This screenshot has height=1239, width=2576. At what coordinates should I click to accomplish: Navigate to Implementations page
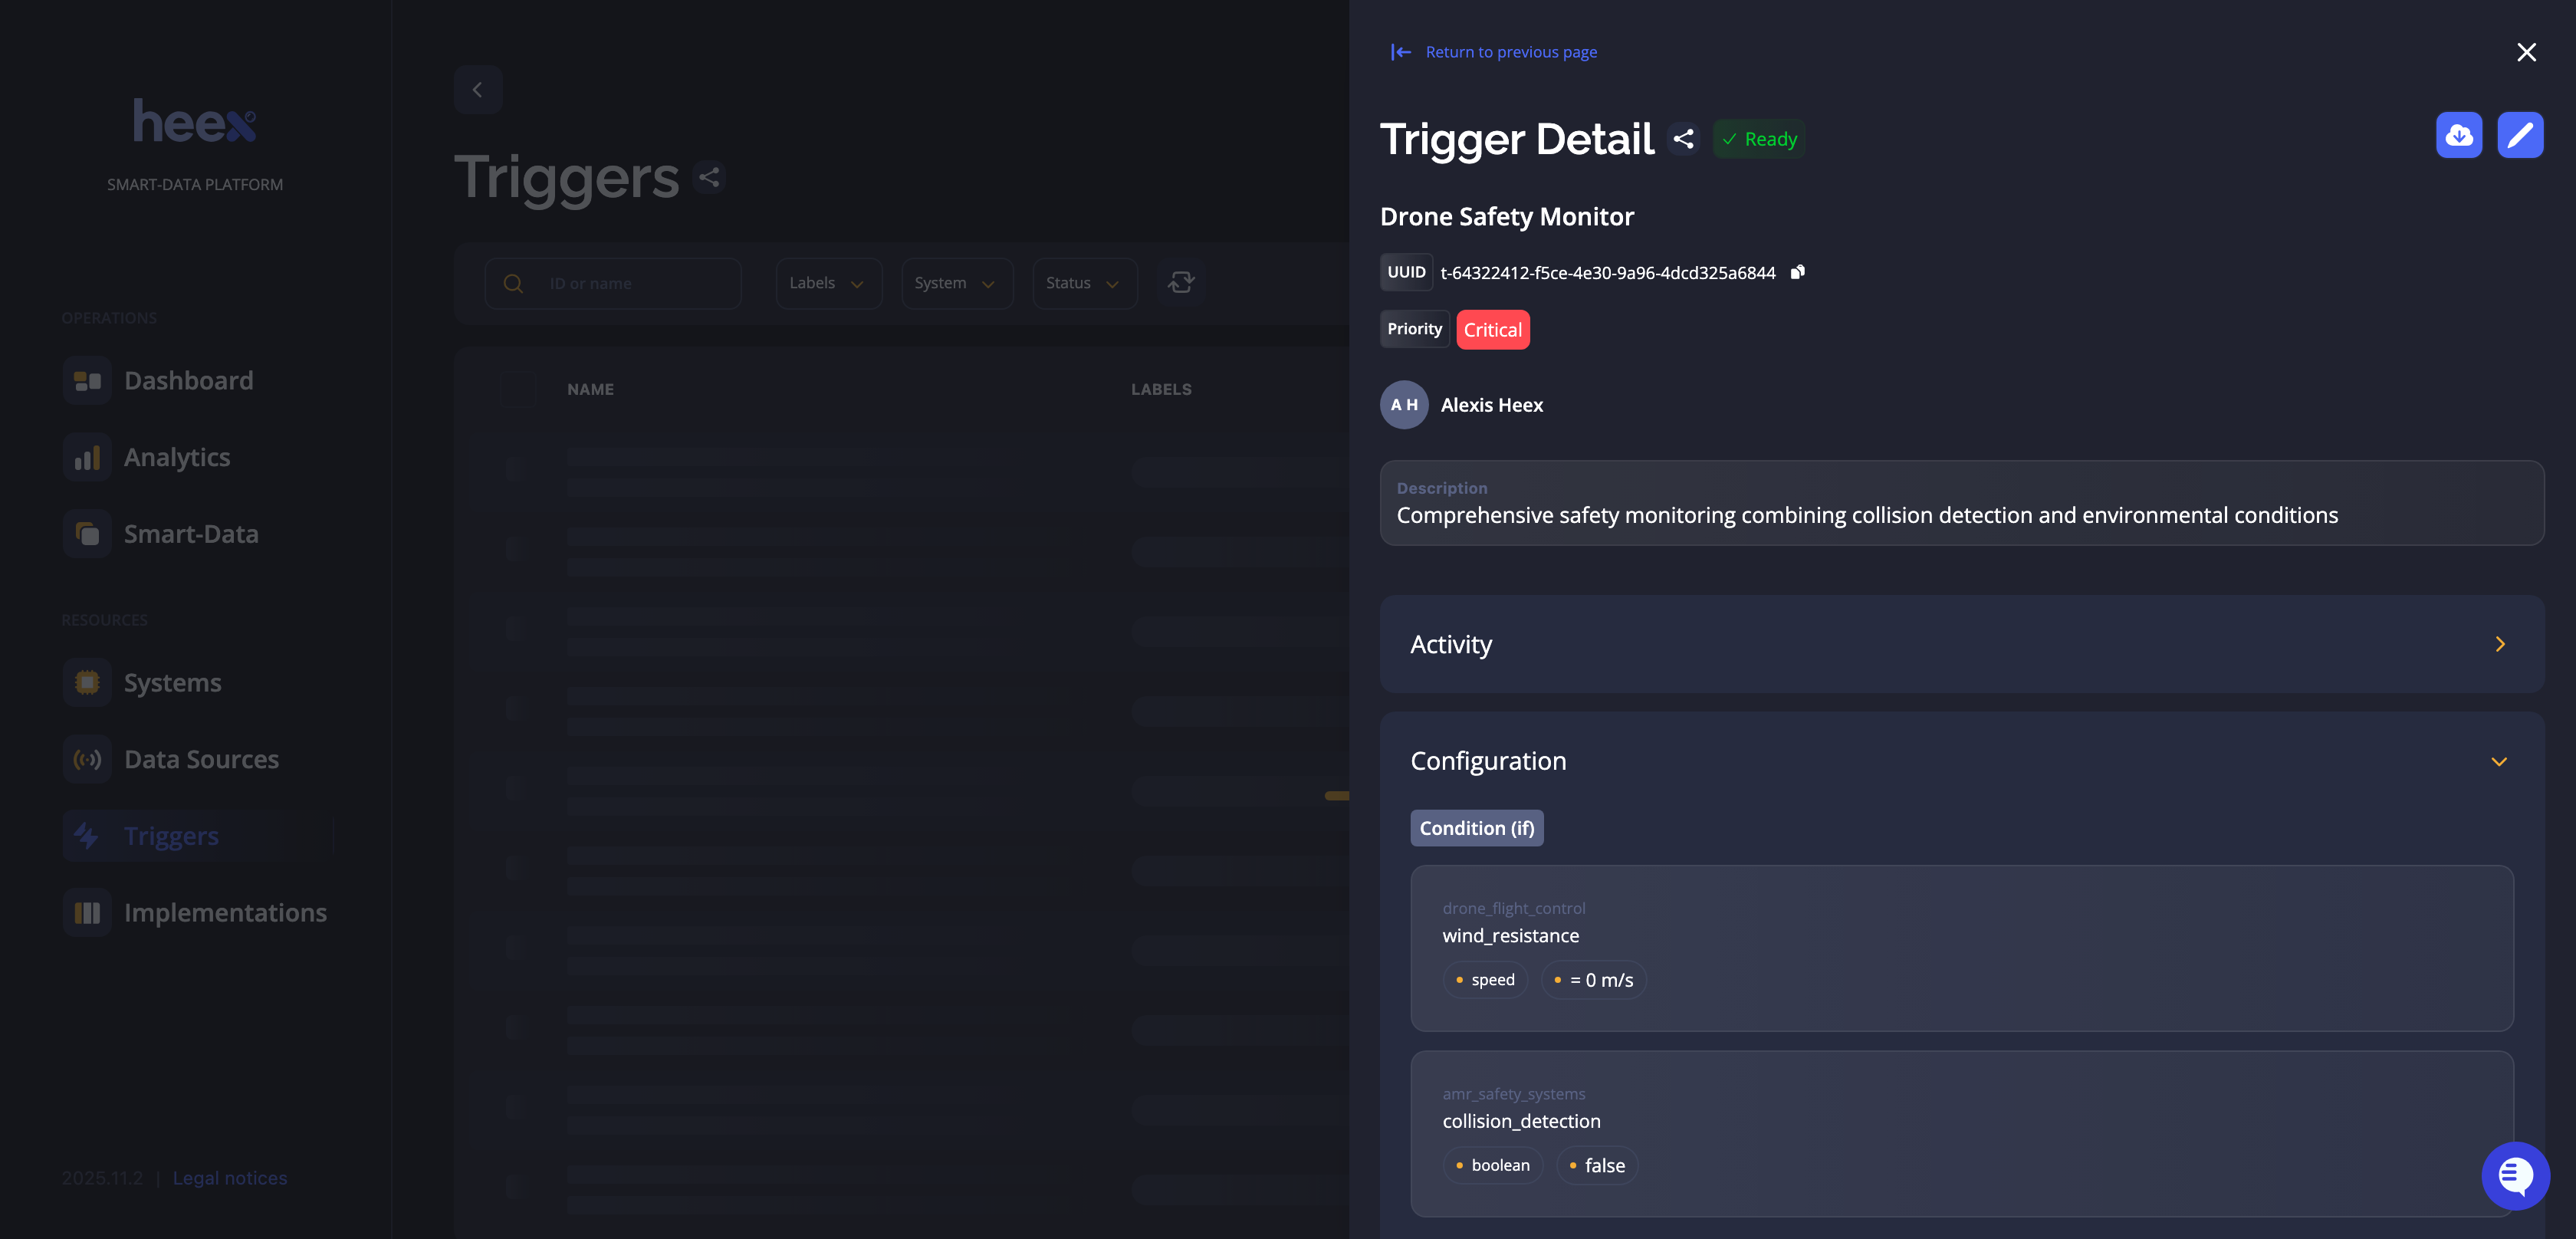point(87,912)
